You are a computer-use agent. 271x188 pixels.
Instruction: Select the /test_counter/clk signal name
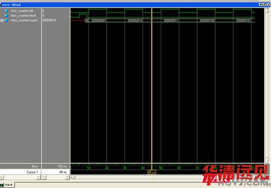tap(22, 11)
